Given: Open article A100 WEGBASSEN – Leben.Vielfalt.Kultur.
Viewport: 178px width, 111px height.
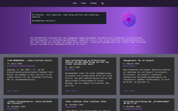Looking at the screenshot, I should (30, 60).
